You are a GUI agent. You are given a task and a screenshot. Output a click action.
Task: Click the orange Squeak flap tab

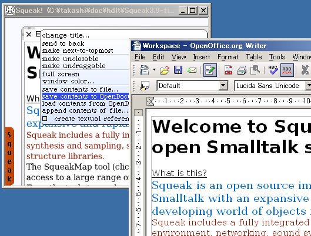click(x=9, y=156)
